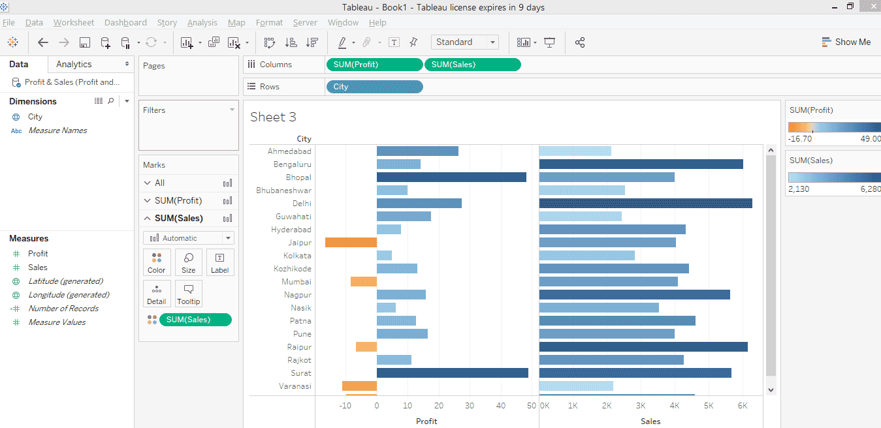Image resolution: width=881 pixels, height=428 pixels.
Task: Click the Size button in Marks card
Action: click(188, 262)
